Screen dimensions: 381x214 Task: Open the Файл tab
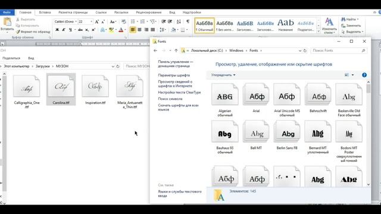[x=7, y=12]
